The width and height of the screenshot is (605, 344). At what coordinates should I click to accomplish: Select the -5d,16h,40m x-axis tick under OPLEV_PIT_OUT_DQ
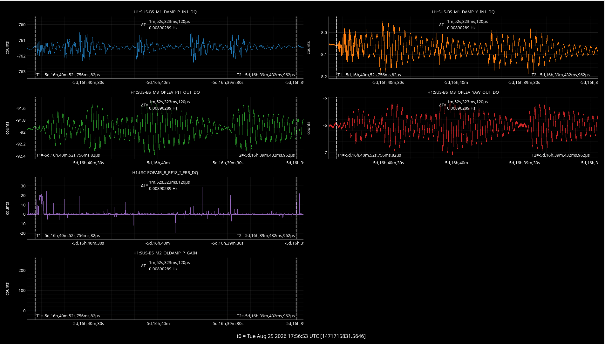(x=158, y=163)
